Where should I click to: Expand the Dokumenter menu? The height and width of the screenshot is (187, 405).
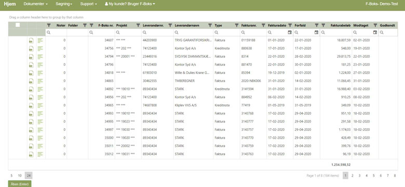tap(36, 4)
